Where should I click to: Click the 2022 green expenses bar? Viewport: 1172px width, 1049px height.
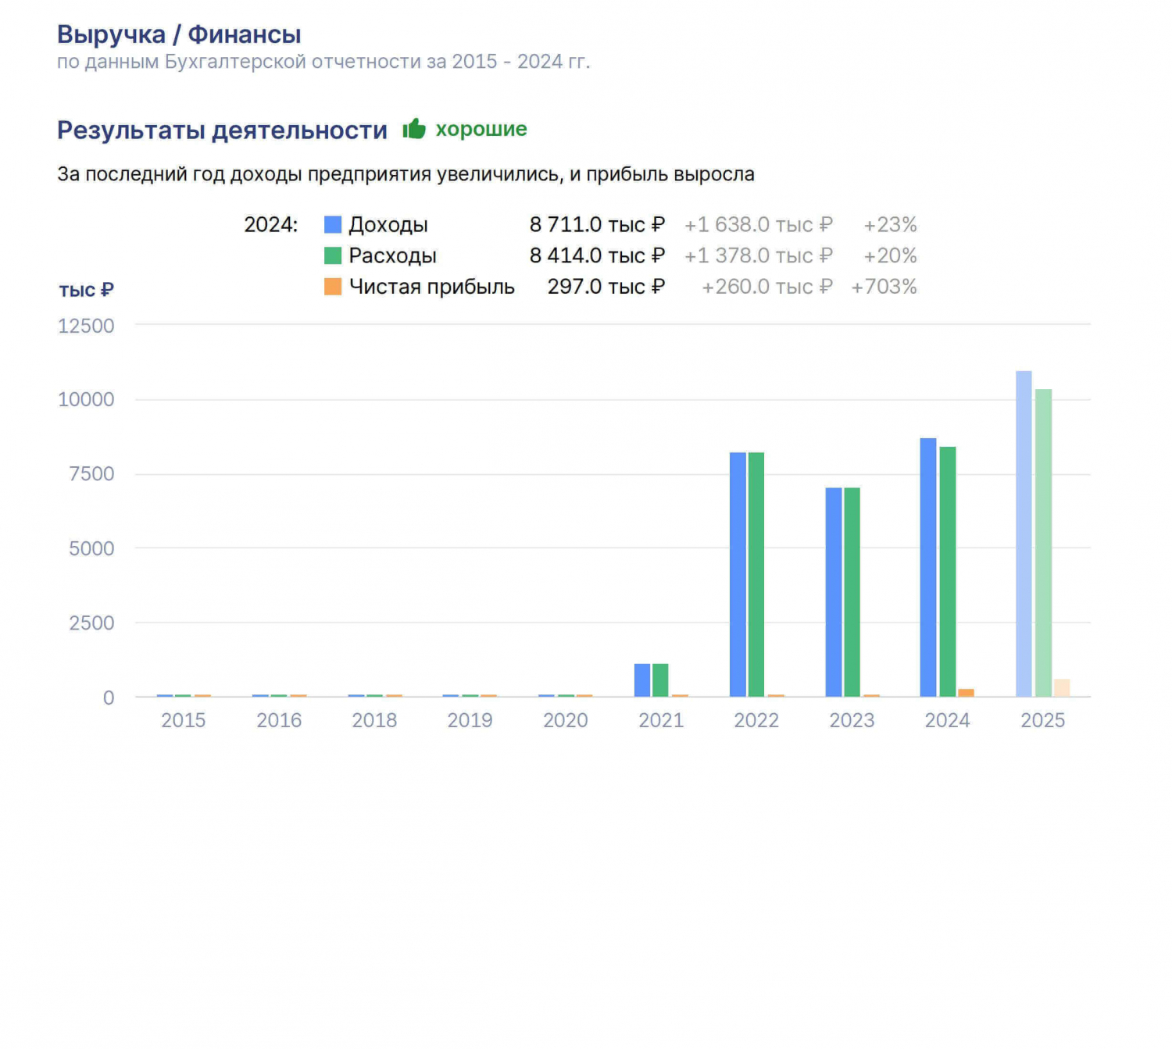pyautogui.click(x=756, y=574)
